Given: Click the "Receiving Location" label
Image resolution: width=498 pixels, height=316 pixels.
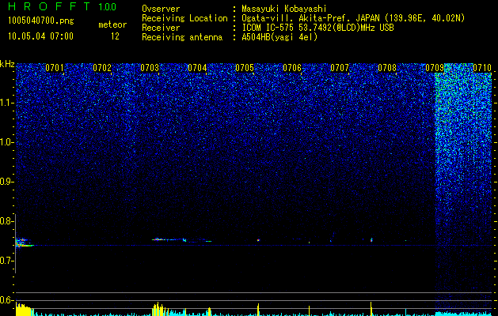Looking at the screenshot, I should [184, 19].
